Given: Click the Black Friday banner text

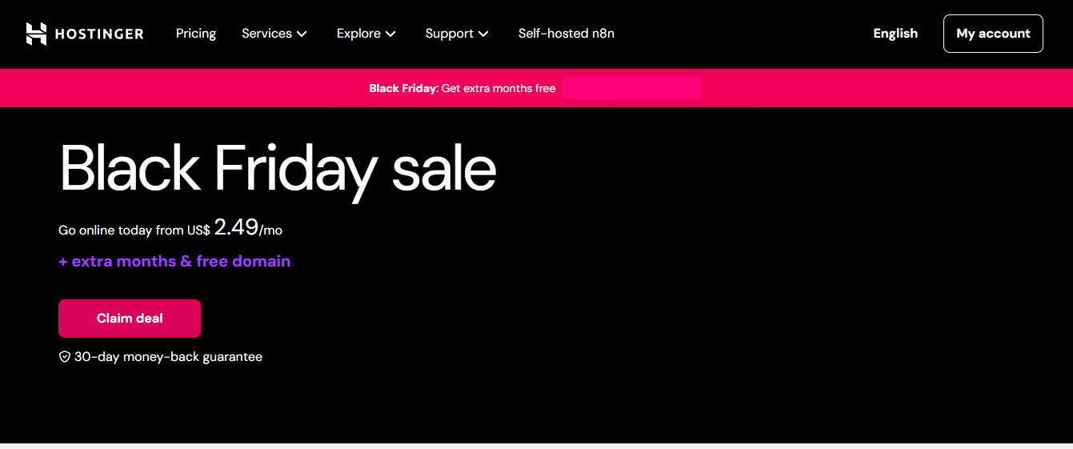Looking at the screenshot, I should point(462,88).
